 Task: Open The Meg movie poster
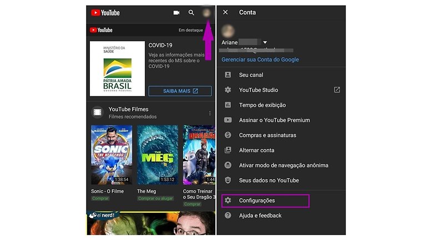(158, 155)
